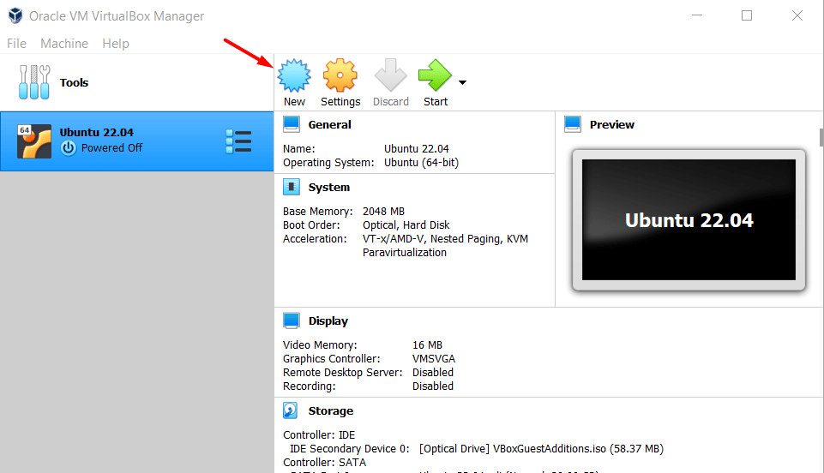The width and height of the screenshot is (824, 473).
Task: Click the Storage section disk icon
Action: tap(291, 410)
